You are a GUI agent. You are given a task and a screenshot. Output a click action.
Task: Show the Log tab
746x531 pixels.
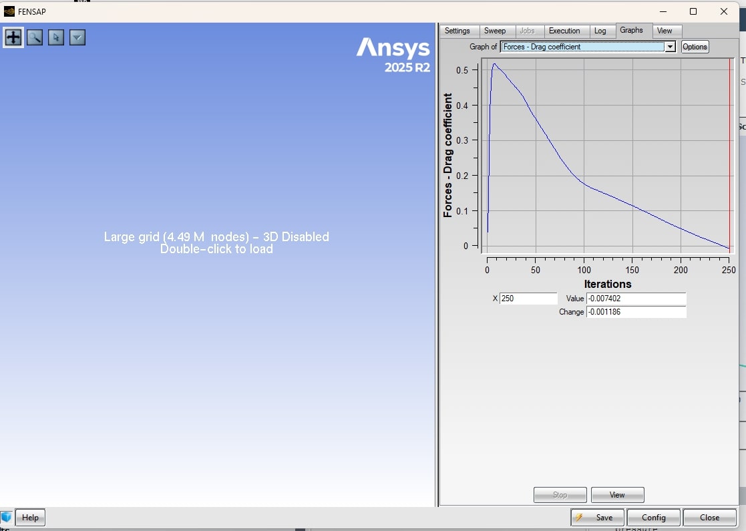600,31
